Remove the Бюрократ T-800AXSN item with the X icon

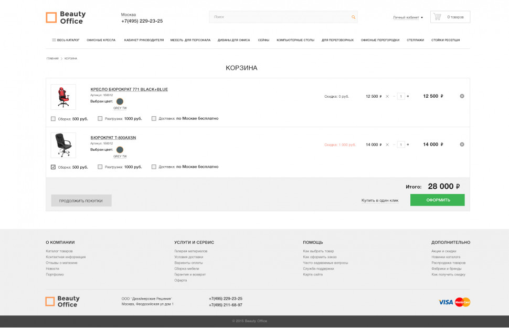462,145
